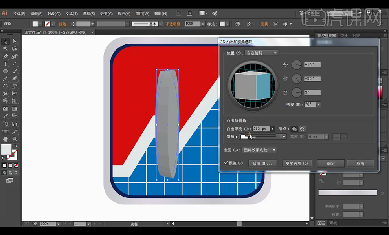Viewport: 389px width, 235px height.
Task: Click the 3D cube rotation preview
Action: click(253, 86)
